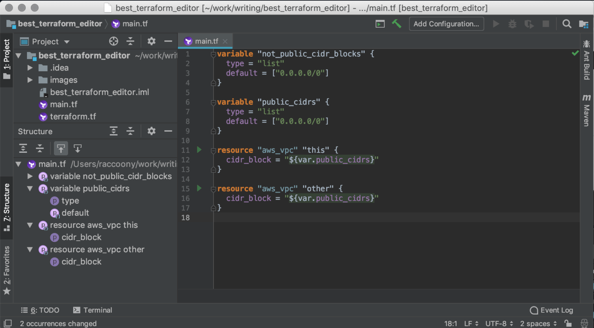594x328 pixels.
Task: Click the Stop square icon
Action: click(546, 24)
